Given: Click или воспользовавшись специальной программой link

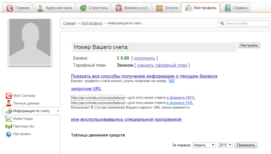Looking at the screenshot, I should 126,119.
